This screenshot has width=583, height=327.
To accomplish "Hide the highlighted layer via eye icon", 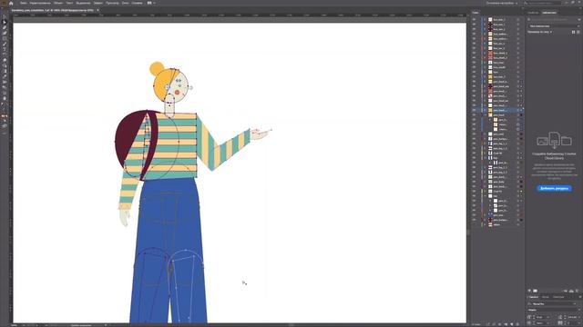I will (x=474, y=110).
